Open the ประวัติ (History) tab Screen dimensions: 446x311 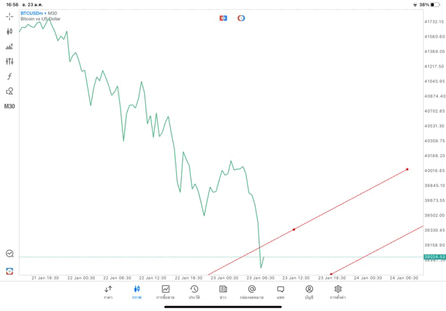click(x=194, y=292)
